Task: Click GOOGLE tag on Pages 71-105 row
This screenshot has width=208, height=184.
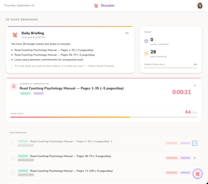Action: click(x=23, y=171)
